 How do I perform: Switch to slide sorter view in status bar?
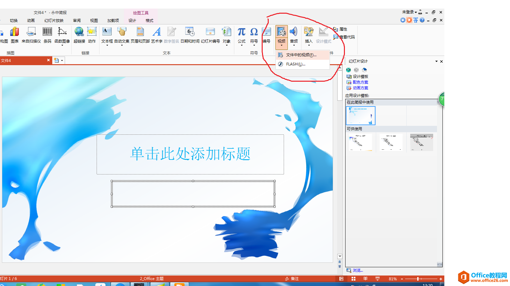tap(353, 279)
